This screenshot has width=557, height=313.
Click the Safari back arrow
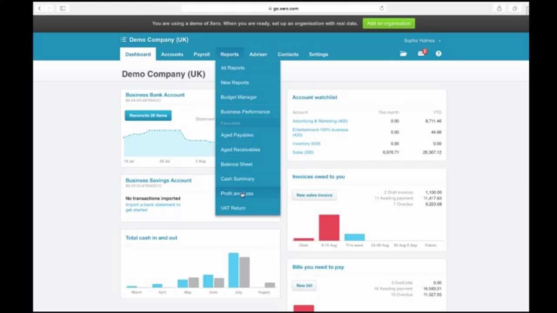40,8
